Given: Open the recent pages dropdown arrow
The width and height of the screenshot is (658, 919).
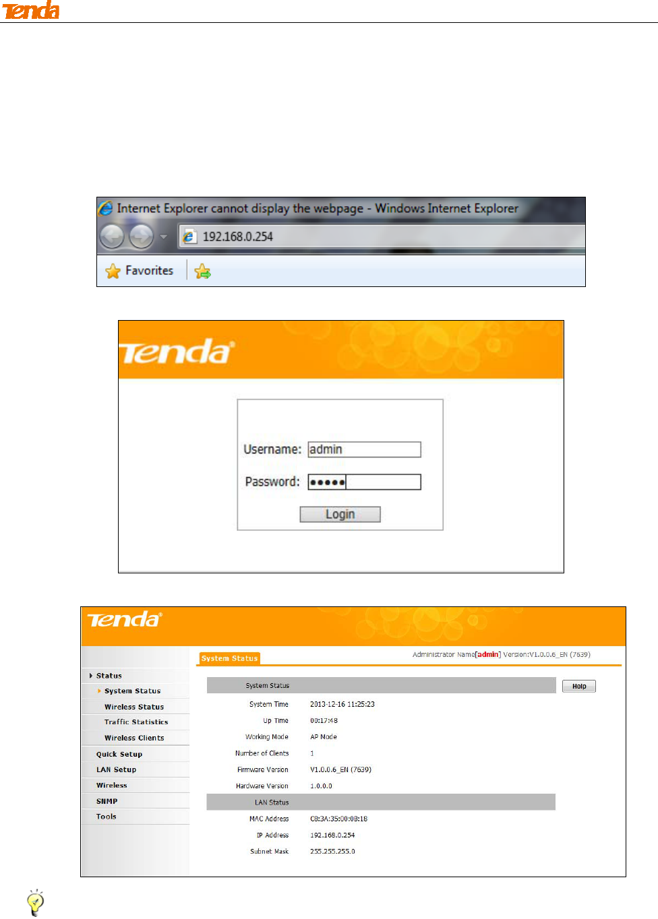Looking at the screenshot, I should pyautogui.click(x=163, y=237).
